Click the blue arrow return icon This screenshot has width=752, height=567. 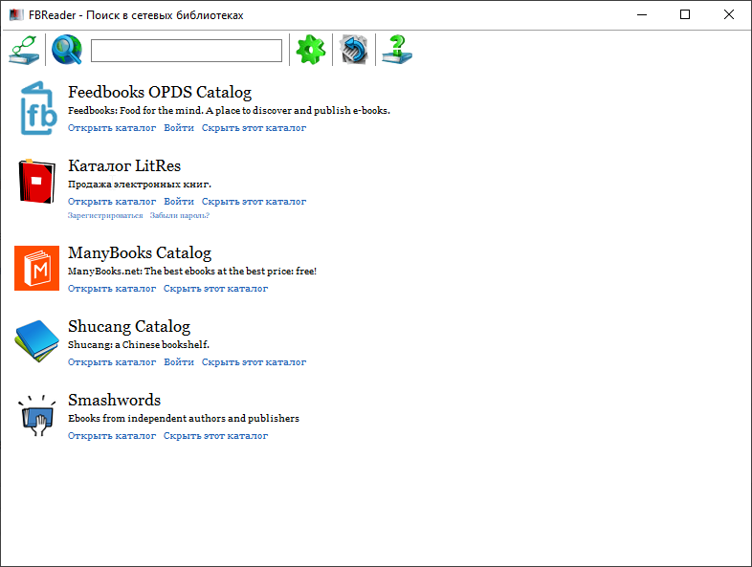pos(354,50)
